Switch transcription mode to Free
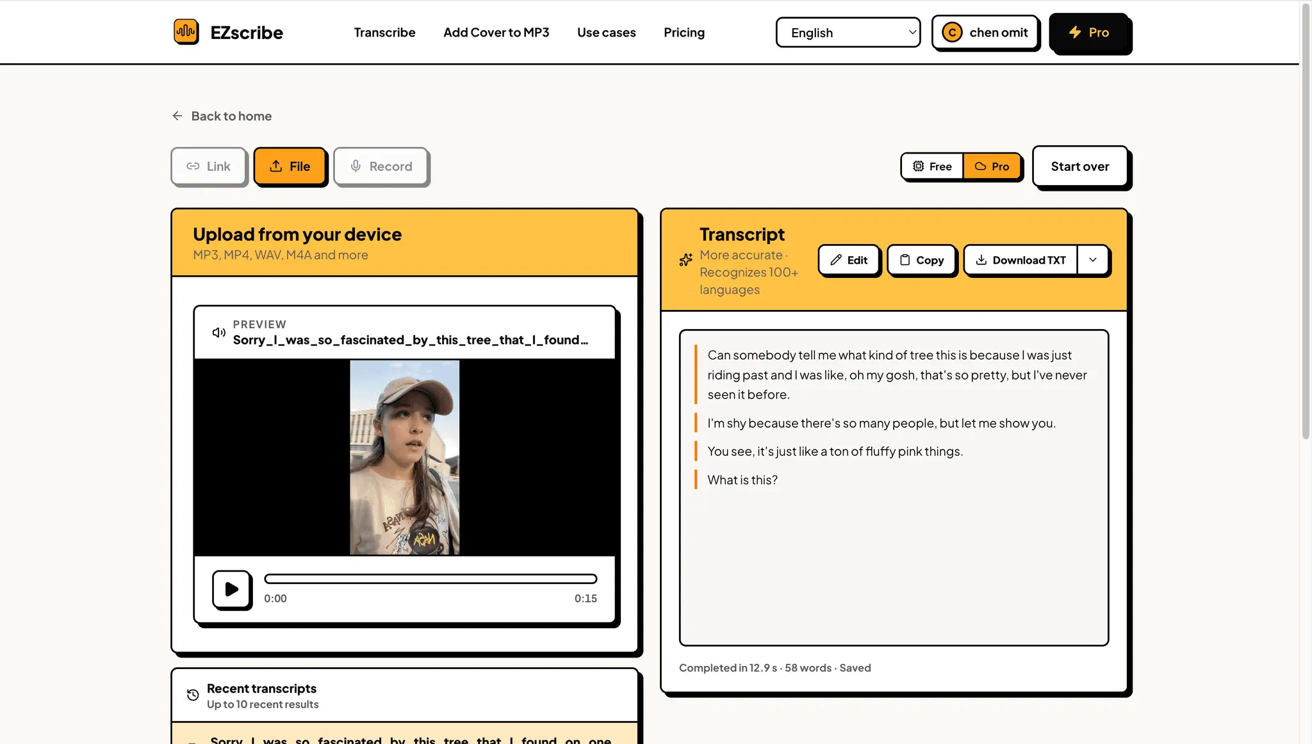Screen dimensions: 1312x744 pyautogui.click(x=932, y=166)
